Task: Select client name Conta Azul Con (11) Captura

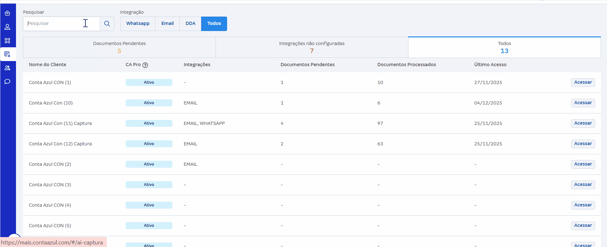Action: click(x=60, y=123)
